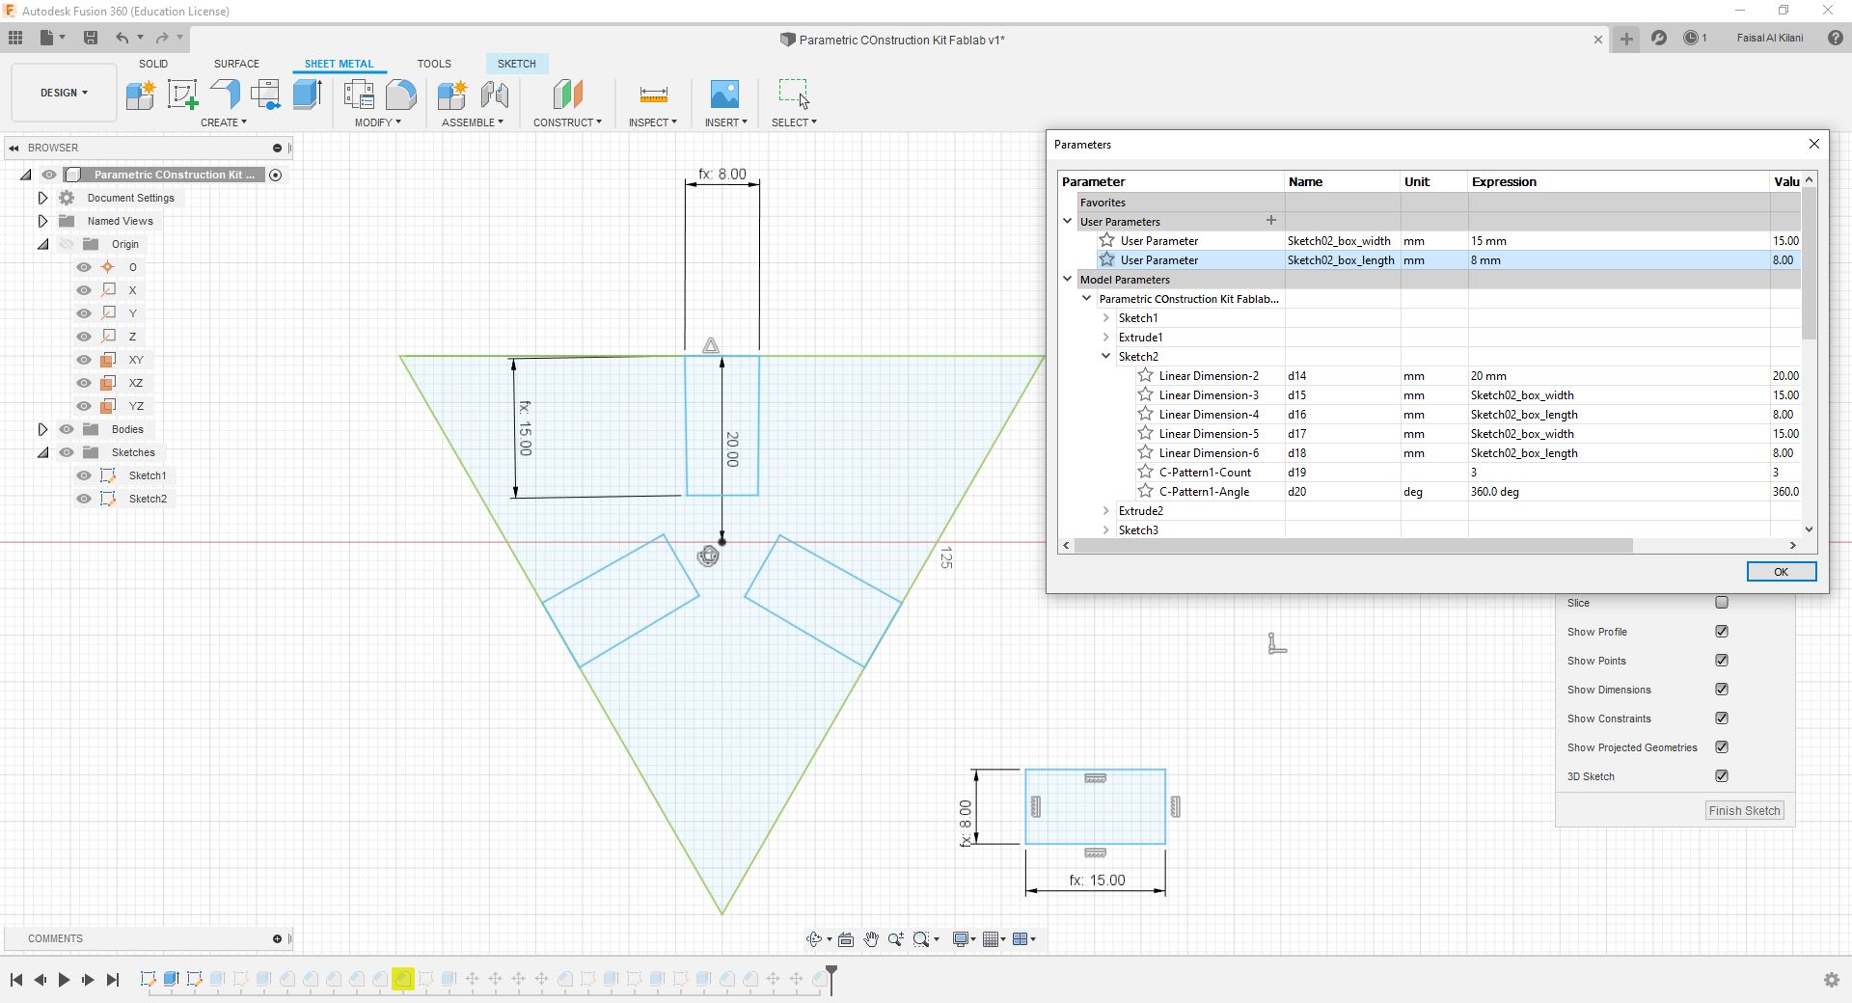Select the sheet metal Flange tool
Image resolution: width=1852 pixels, height=1003 pixels.
(x=224, y=95)
